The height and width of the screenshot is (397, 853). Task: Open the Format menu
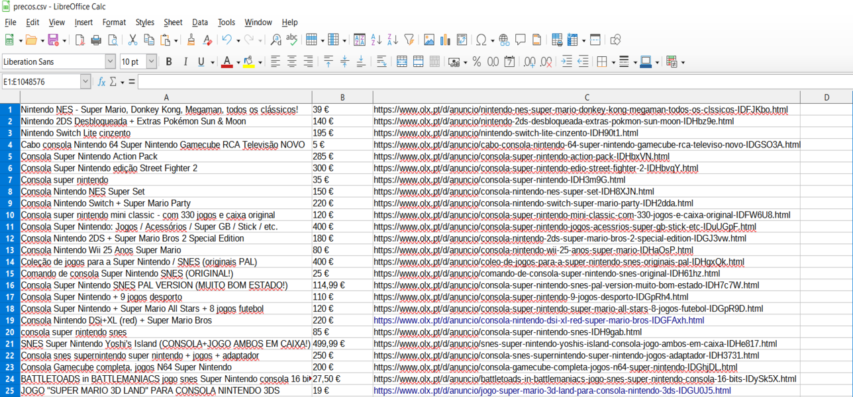point(114,22)
